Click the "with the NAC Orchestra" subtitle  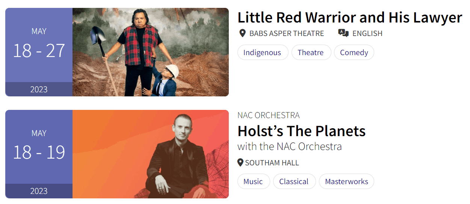pos(290,146)
